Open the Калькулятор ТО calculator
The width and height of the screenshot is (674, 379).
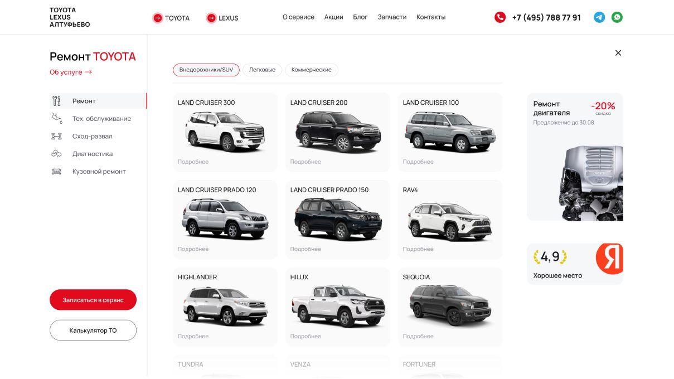pyautogui.click(x=93, y=330)
